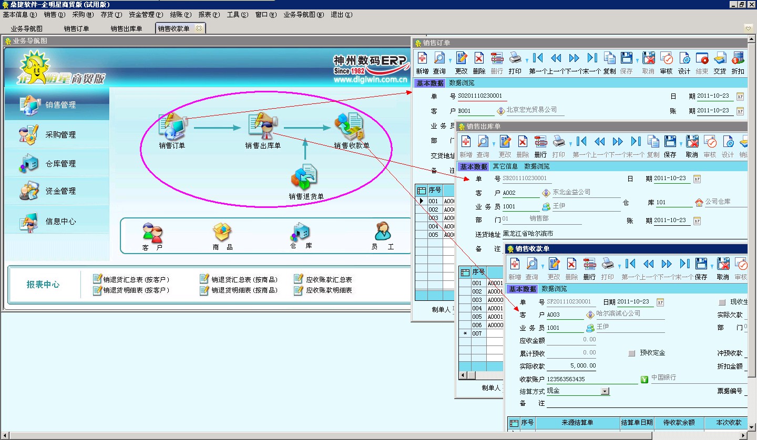Click the 销售退货单 icon

[x=305, y=177]
